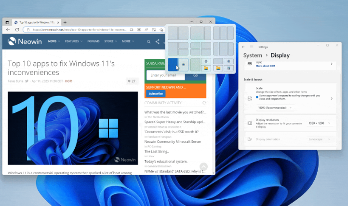Image resolution: width=348 pixels, height=206 pixels.
Task: Click Read aloud icon in address bar
Action: tap(146, 29)
